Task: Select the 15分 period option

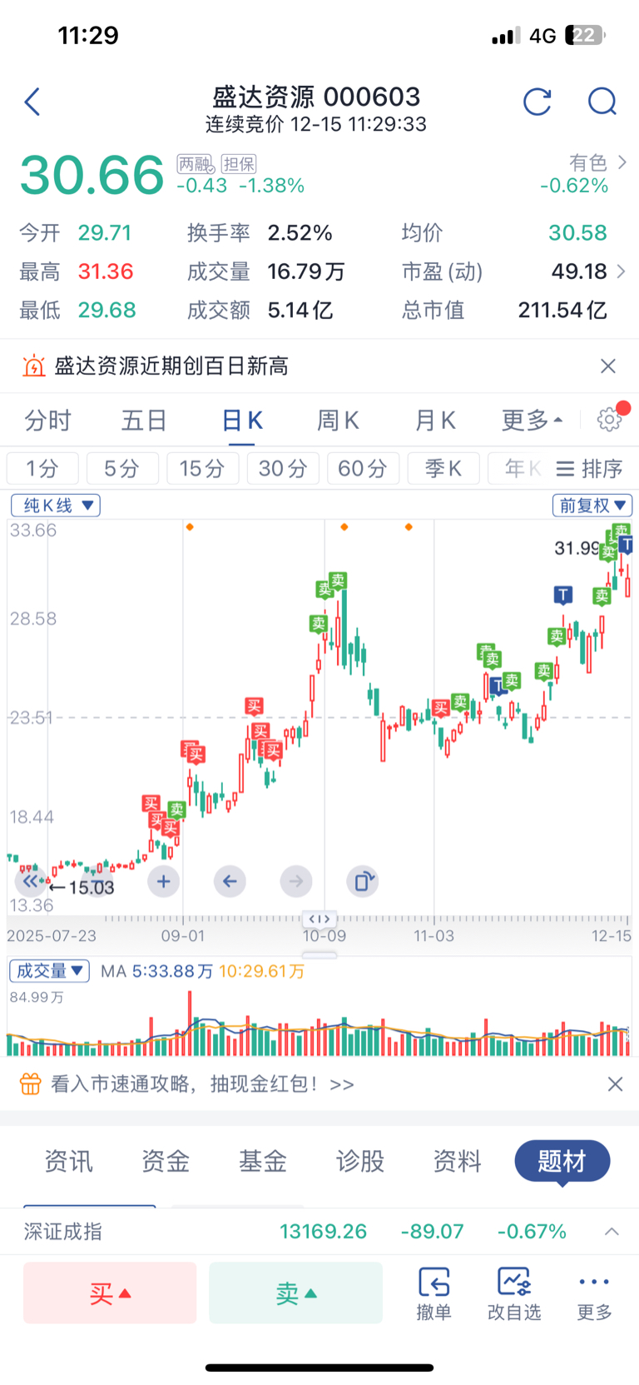Action: click(202, 469)
